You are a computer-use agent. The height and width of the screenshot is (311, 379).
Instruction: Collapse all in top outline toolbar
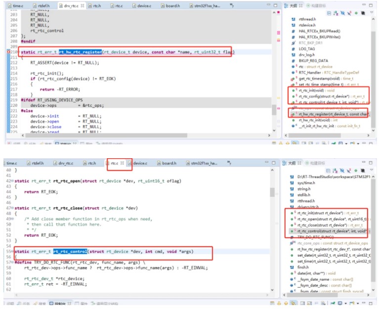329,13
